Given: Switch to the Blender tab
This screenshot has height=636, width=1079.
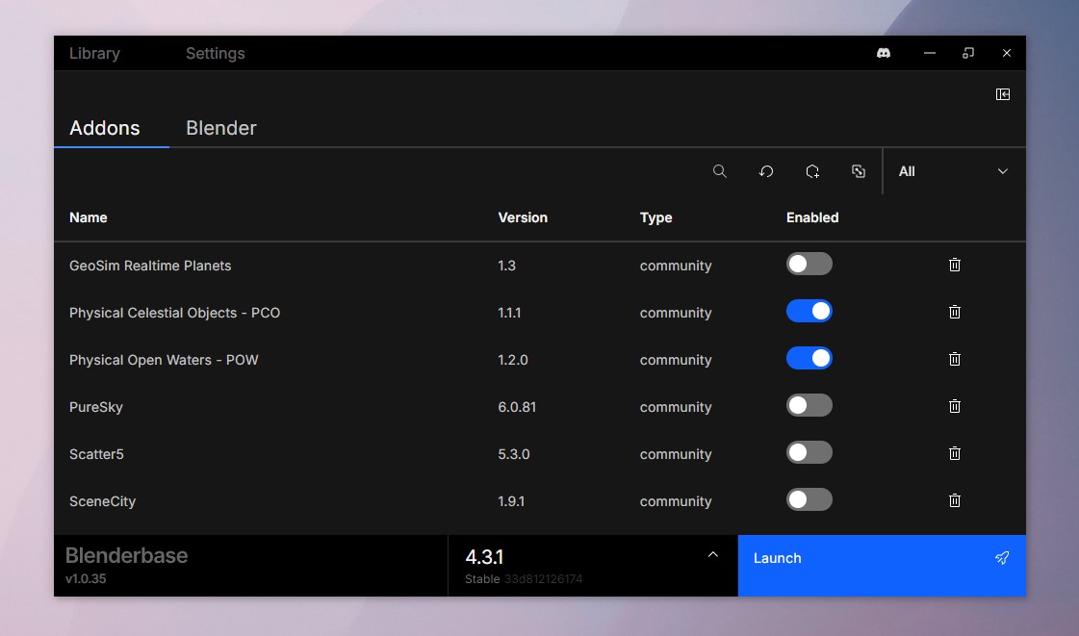Looking at the screenshot, I should [220, 128].
